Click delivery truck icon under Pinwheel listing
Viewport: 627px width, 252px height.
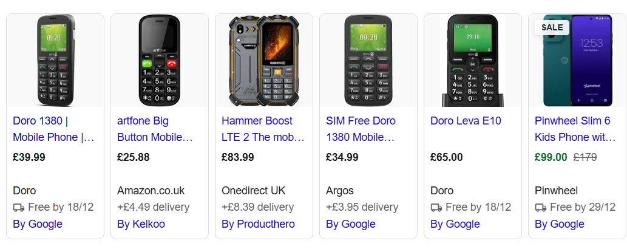pos(540,208)
